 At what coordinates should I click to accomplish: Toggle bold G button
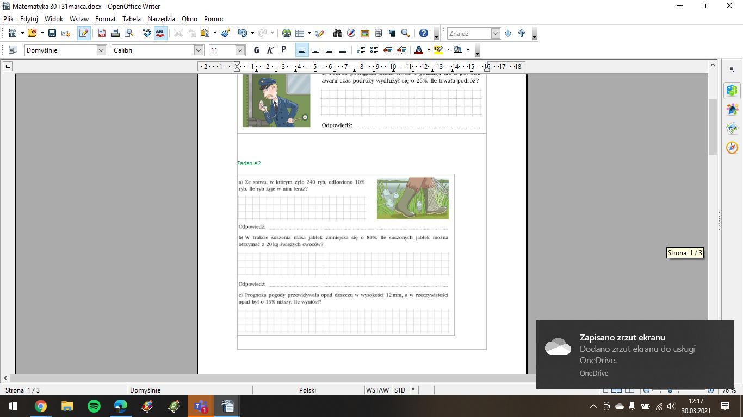coord(257,50)
